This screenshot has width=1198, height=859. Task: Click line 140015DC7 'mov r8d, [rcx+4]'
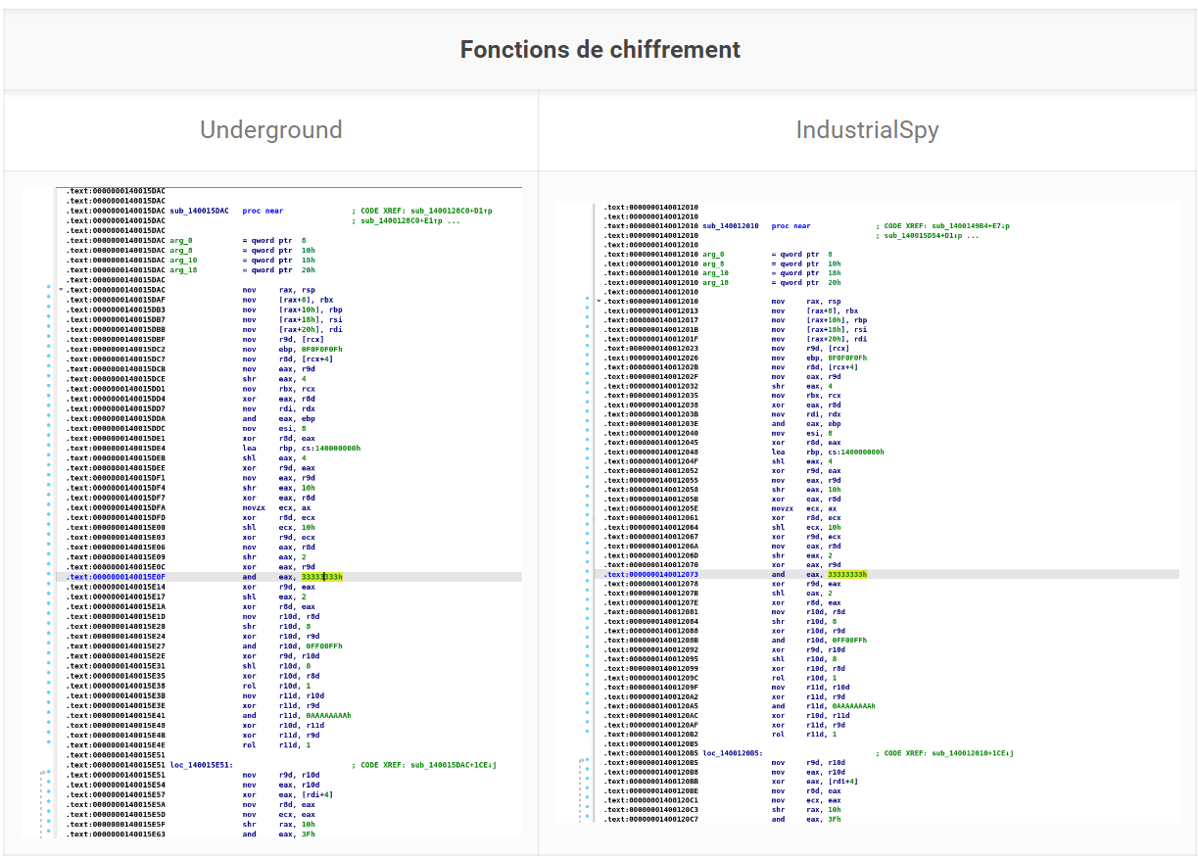[201, 359]
